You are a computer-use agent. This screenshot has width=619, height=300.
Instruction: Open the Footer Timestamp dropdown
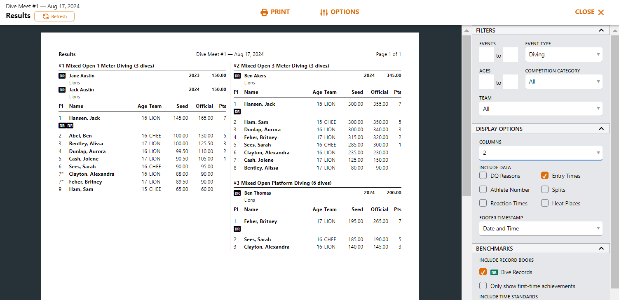pyautogui.click(x=540, y=229)
